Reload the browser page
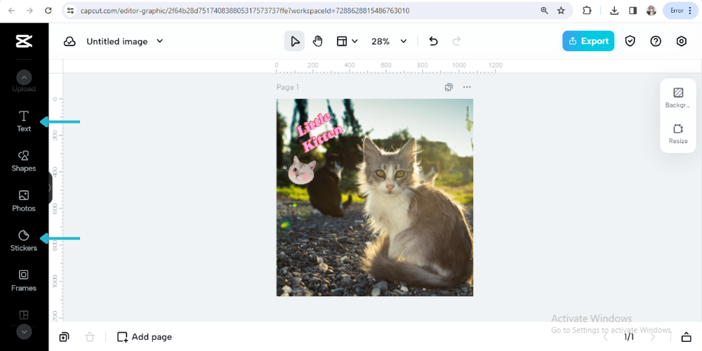This screenshot has width=702, height=351. pyautogui.click(x=48, y=11)
